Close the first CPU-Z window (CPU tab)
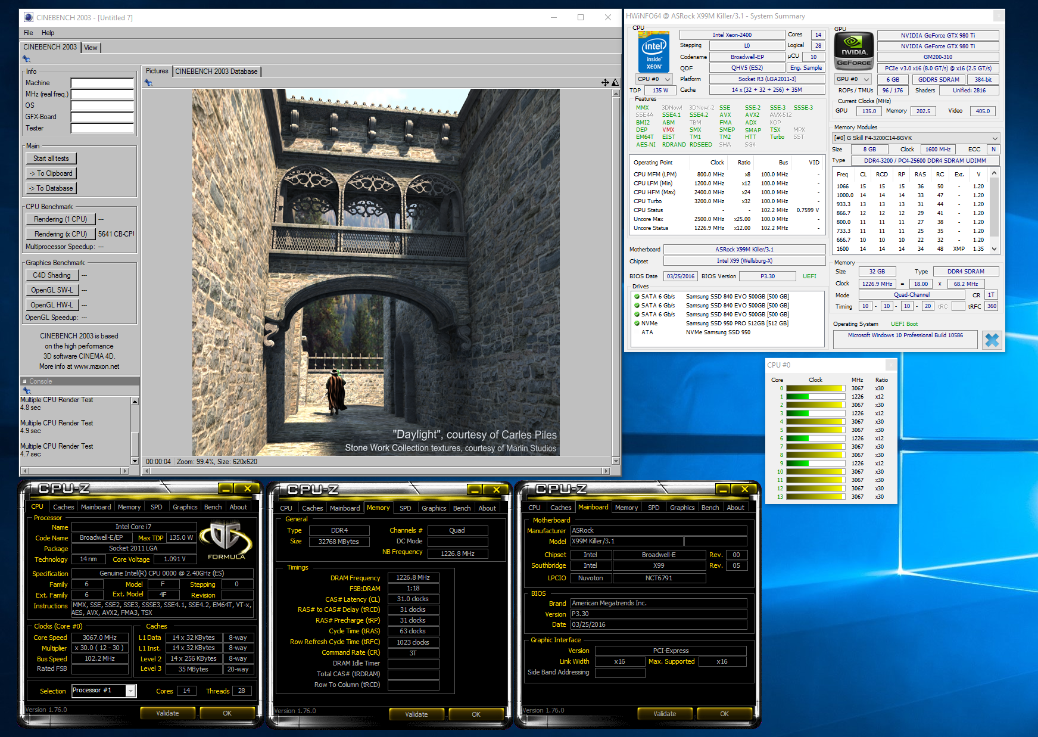Viewport: 1038px width, 737px height. (x=247, y=489)
